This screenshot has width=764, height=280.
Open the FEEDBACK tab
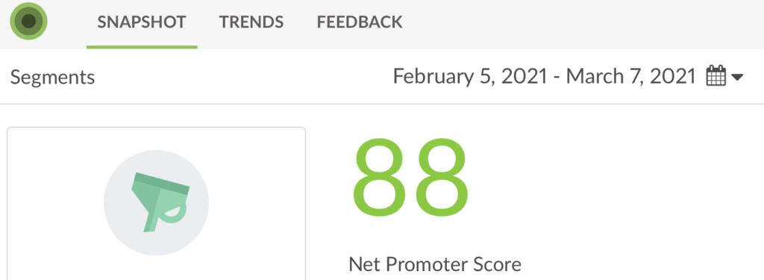click(x=360, y=22)
